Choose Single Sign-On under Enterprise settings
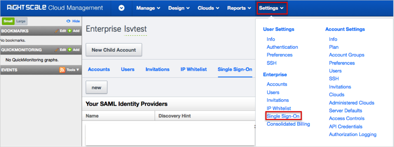 283,116
